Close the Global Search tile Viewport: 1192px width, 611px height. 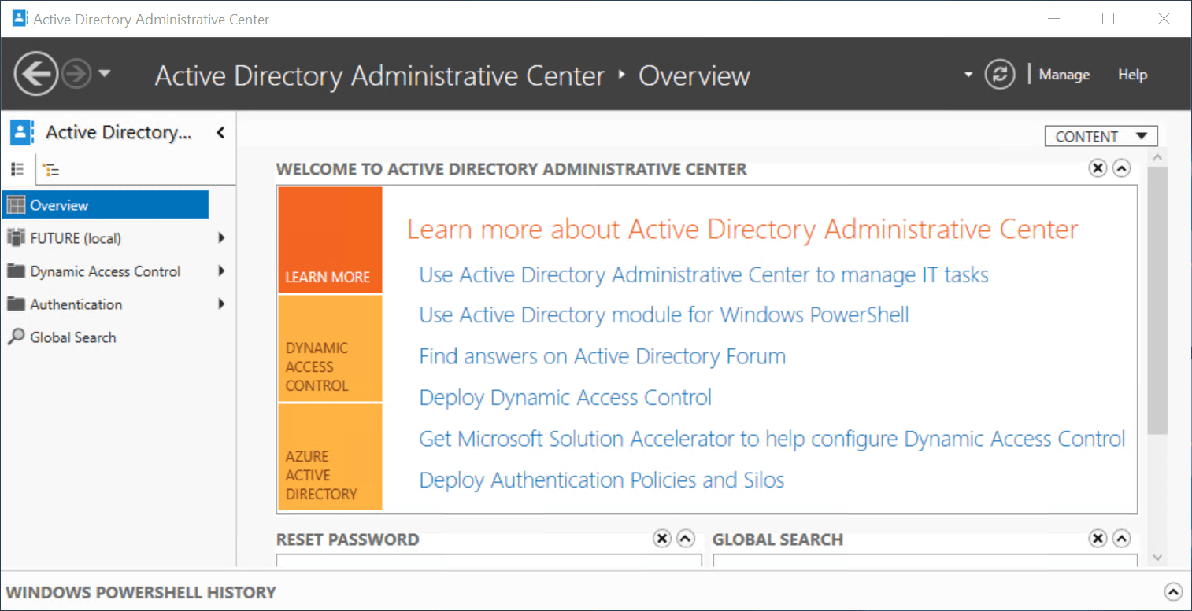click(1098, 539)
